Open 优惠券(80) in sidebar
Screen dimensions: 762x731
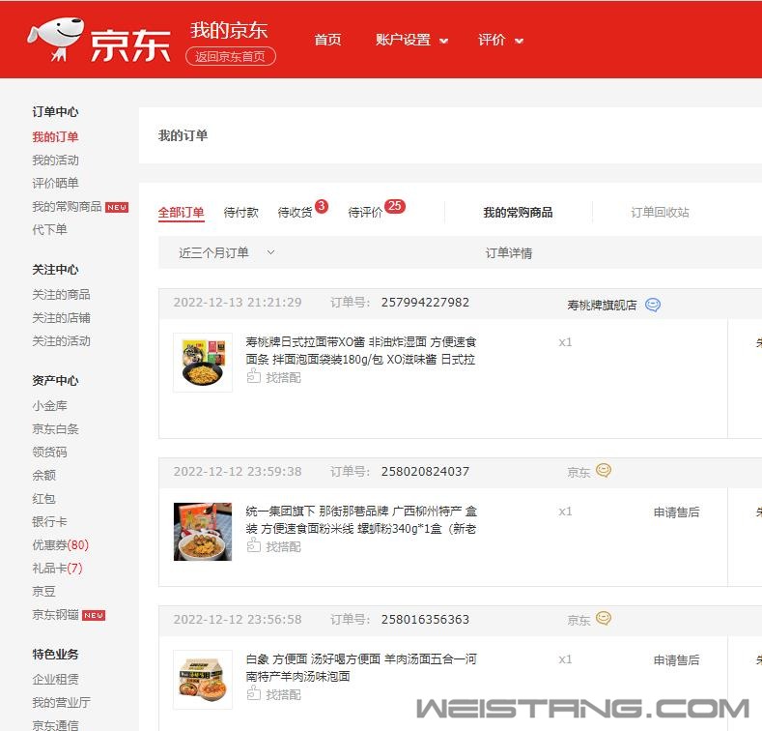(60, 545)
